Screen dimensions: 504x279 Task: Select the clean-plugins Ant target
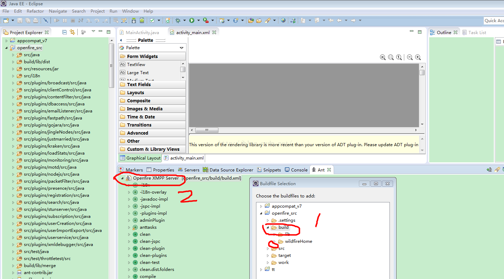[153, 255]
